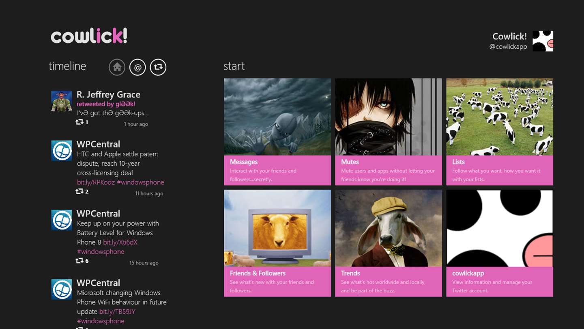Switch to the retweets timeline icon
584x329 pixels.
point(158,67)
